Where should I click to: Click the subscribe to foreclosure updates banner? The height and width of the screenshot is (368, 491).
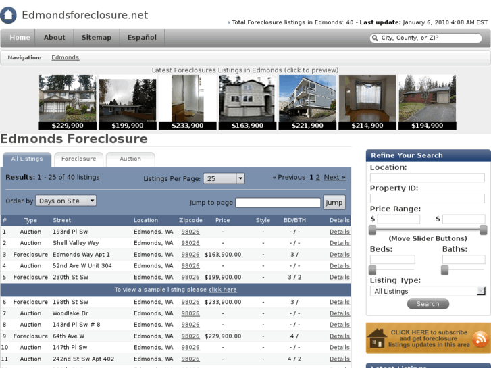(428, 338)
